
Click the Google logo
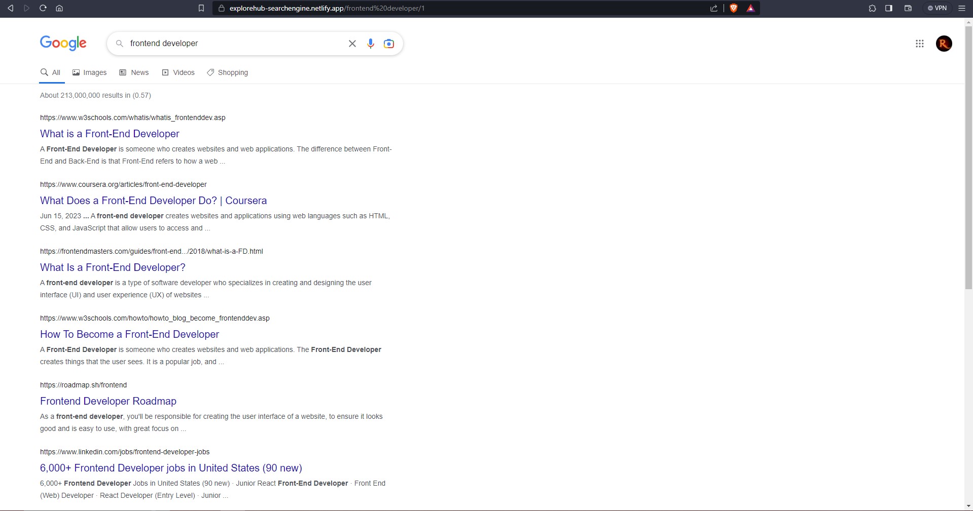click(x=63, y=43)
